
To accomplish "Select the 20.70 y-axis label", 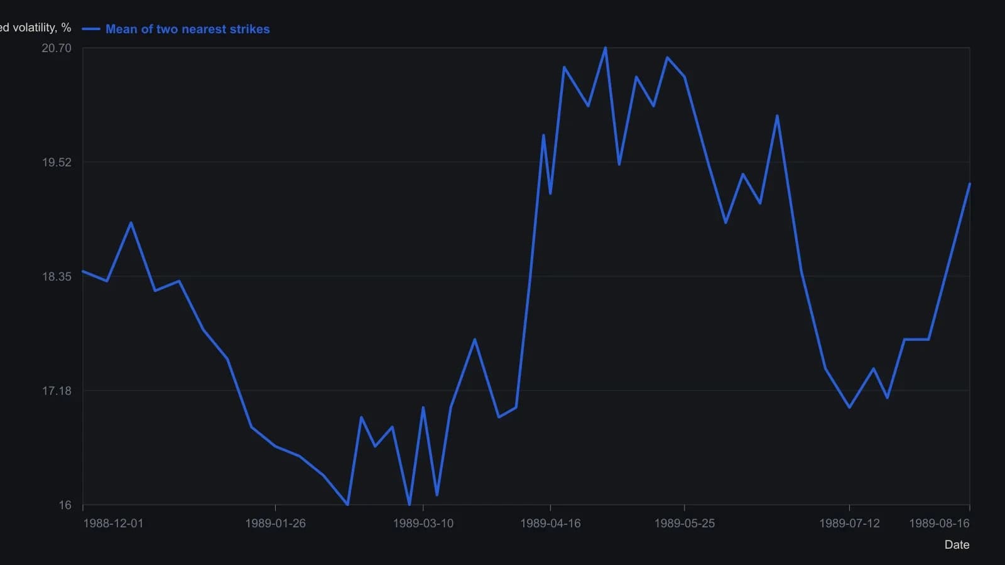I will tap(57, 48).
